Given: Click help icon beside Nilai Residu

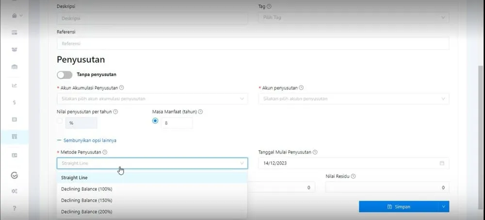Looking at the screenshot, I should coord(353,176).
